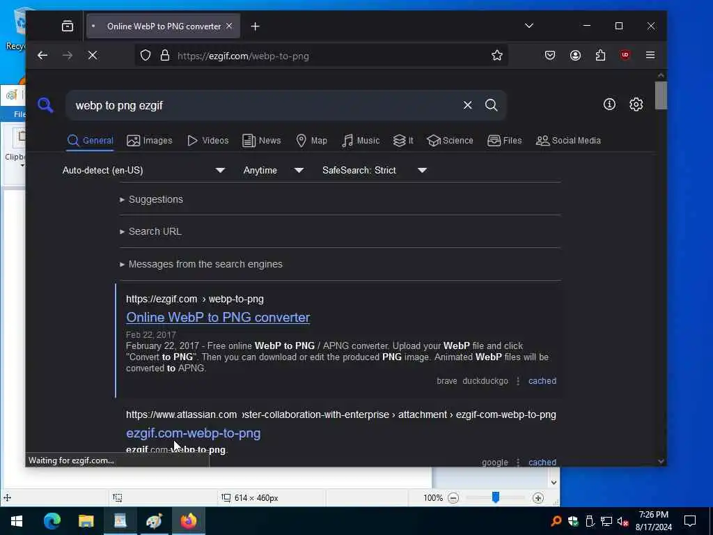
Task: Launch Microsoft Edge from the taskbar
Action: point(52,521)
